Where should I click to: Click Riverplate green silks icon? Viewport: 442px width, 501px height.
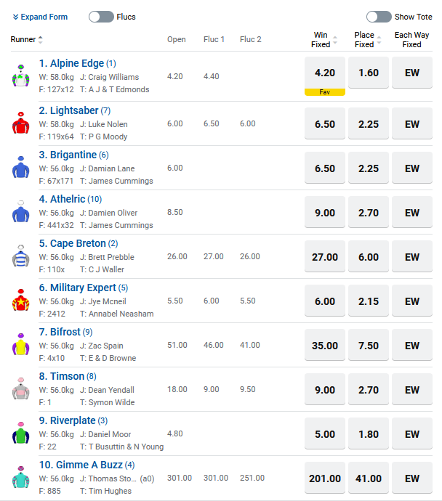(20, 433)
